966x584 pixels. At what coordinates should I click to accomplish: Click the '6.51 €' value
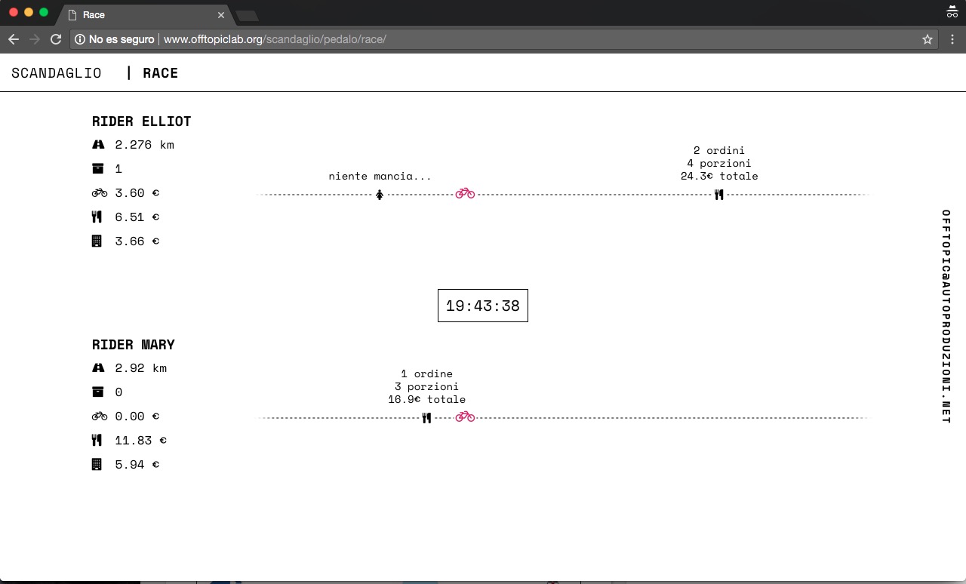coord(137,217)
